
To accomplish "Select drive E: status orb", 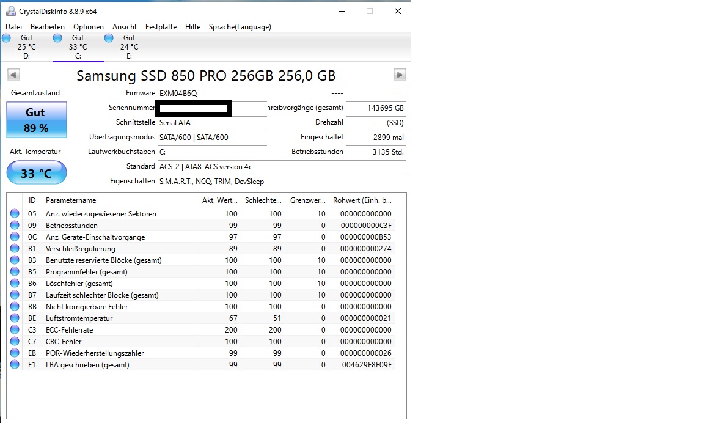I will pyautogui.click(x=109, y=38).
